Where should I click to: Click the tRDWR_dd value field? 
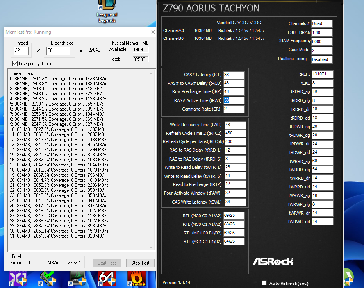coord(323,152)
